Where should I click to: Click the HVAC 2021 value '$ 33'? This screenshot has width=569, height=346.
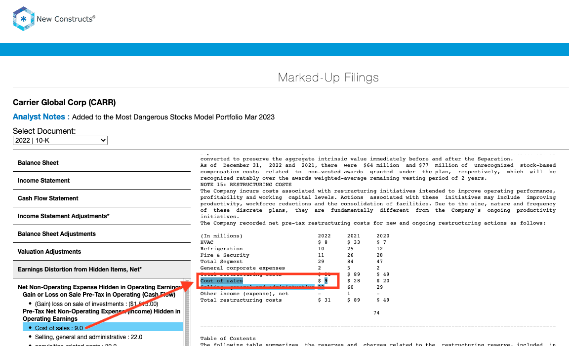click(354, 242)
